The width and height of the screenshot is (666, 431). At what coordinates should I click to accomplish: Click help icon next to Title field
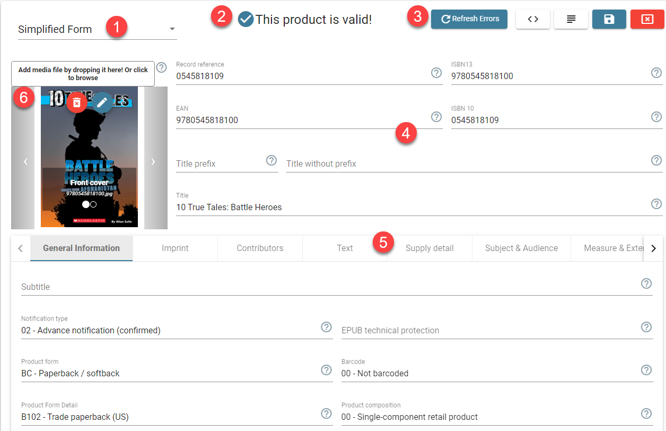656,204
